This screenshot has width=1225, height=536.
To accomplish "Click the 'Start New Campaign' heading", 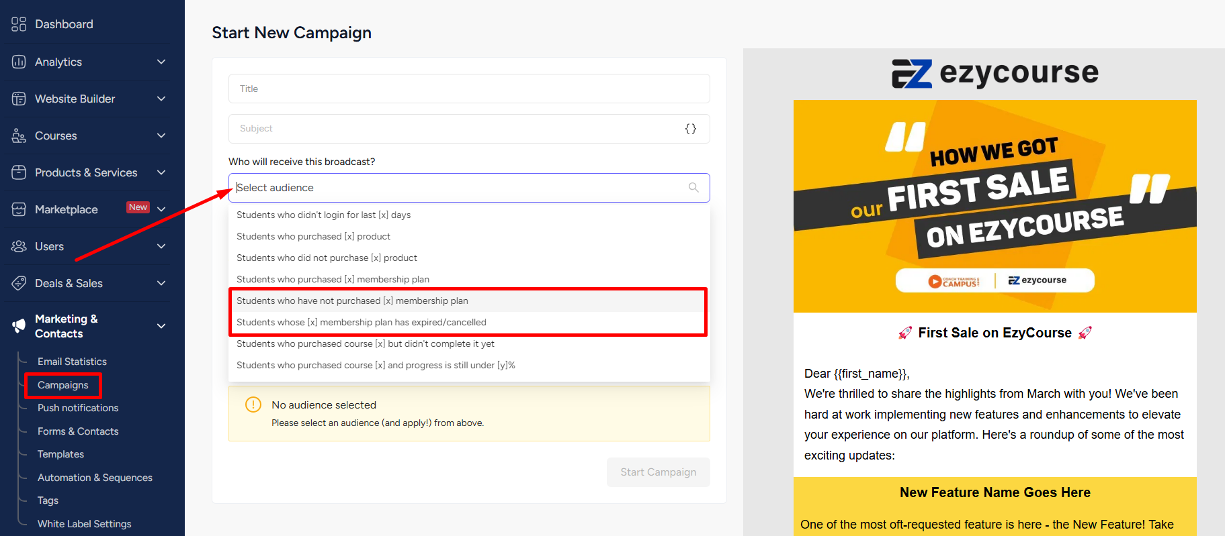I will click(x=292, y=33).
